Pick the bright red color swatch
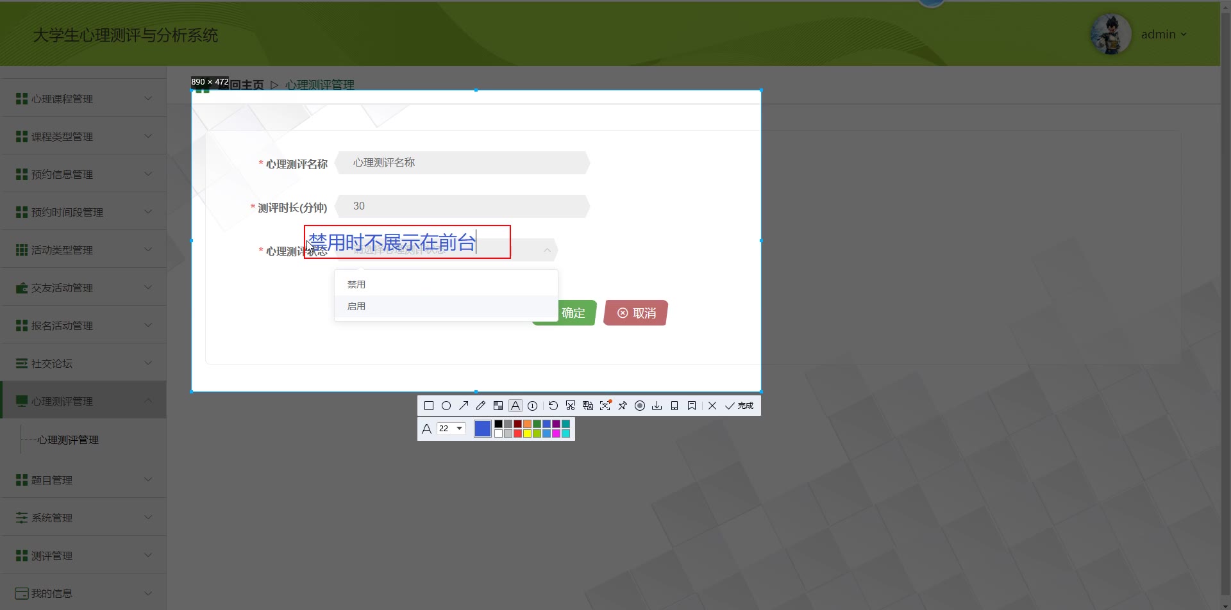1231x610 pixels. tap(517, 434)
